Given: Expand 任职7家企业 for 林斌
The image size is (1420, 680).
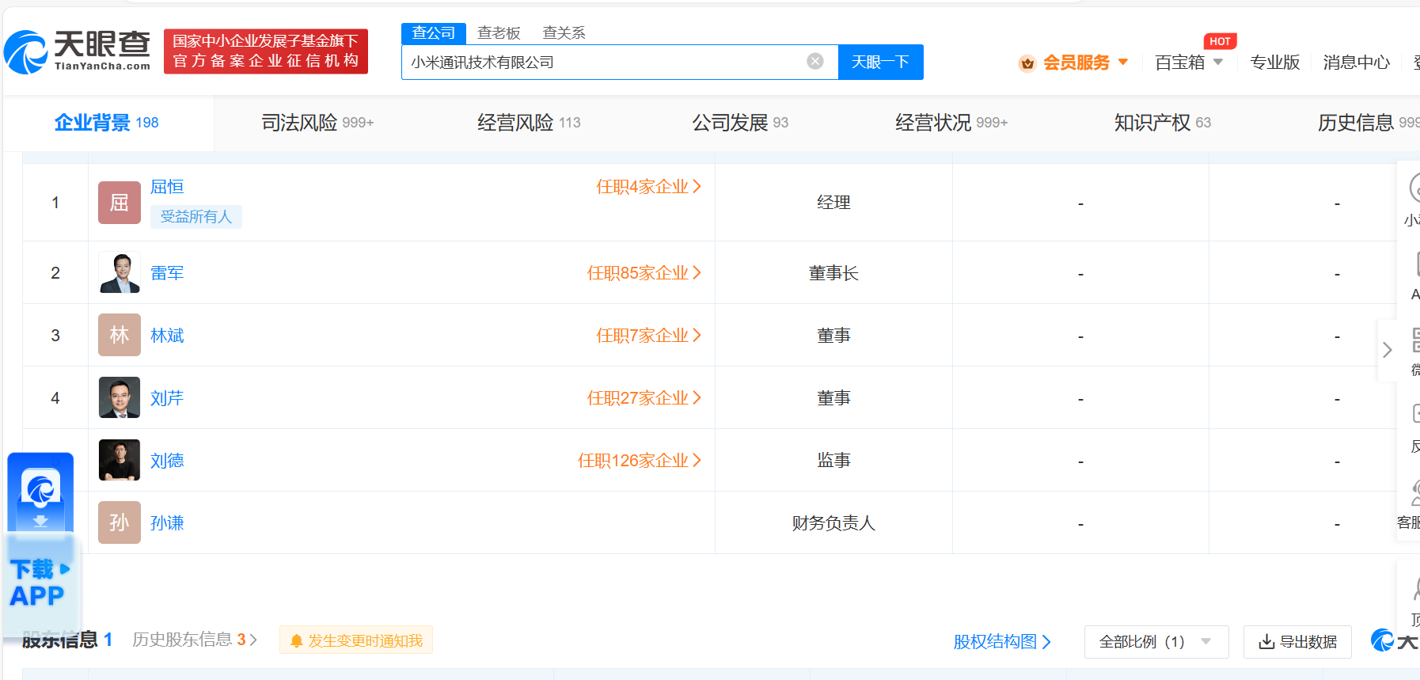Looking at the screenshot, I should pos(648,336).
